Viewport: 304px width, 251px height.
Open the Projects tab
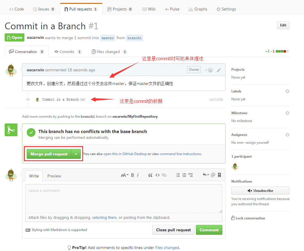coord(120,9)
